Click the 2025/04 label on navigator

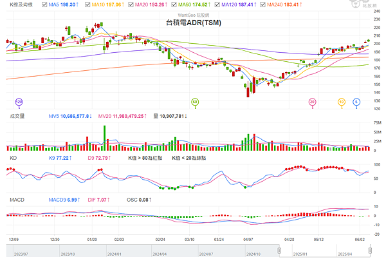[x=345, y=254]
